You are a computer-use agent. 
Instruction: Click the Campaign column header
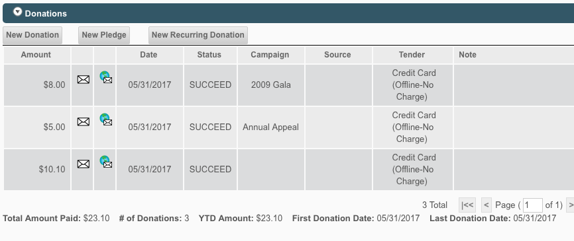tap(270, 55)
